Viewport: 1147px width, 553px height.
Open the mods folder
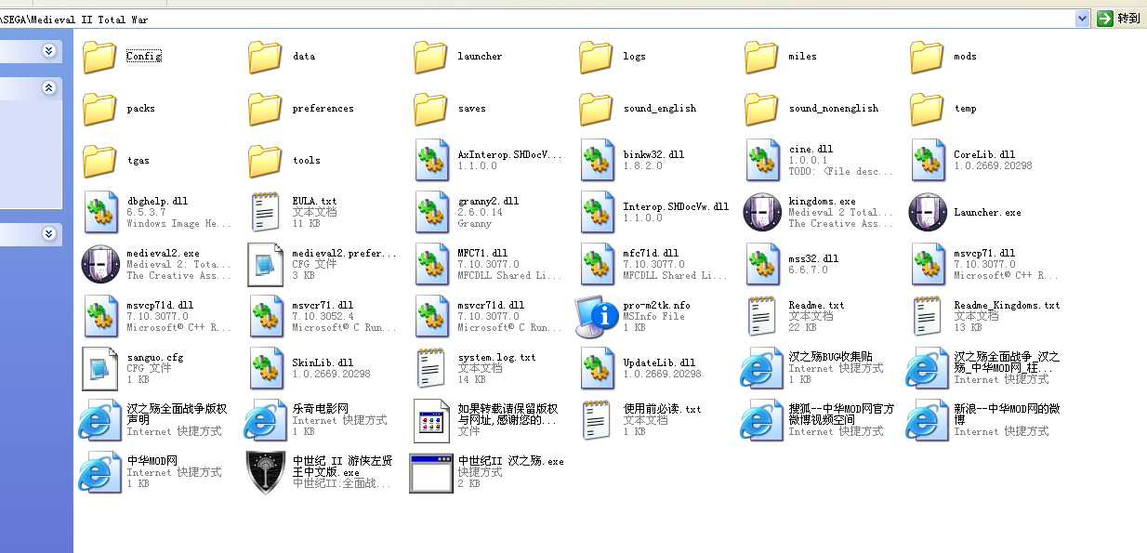pyautogui.click(x=926, y=56)
